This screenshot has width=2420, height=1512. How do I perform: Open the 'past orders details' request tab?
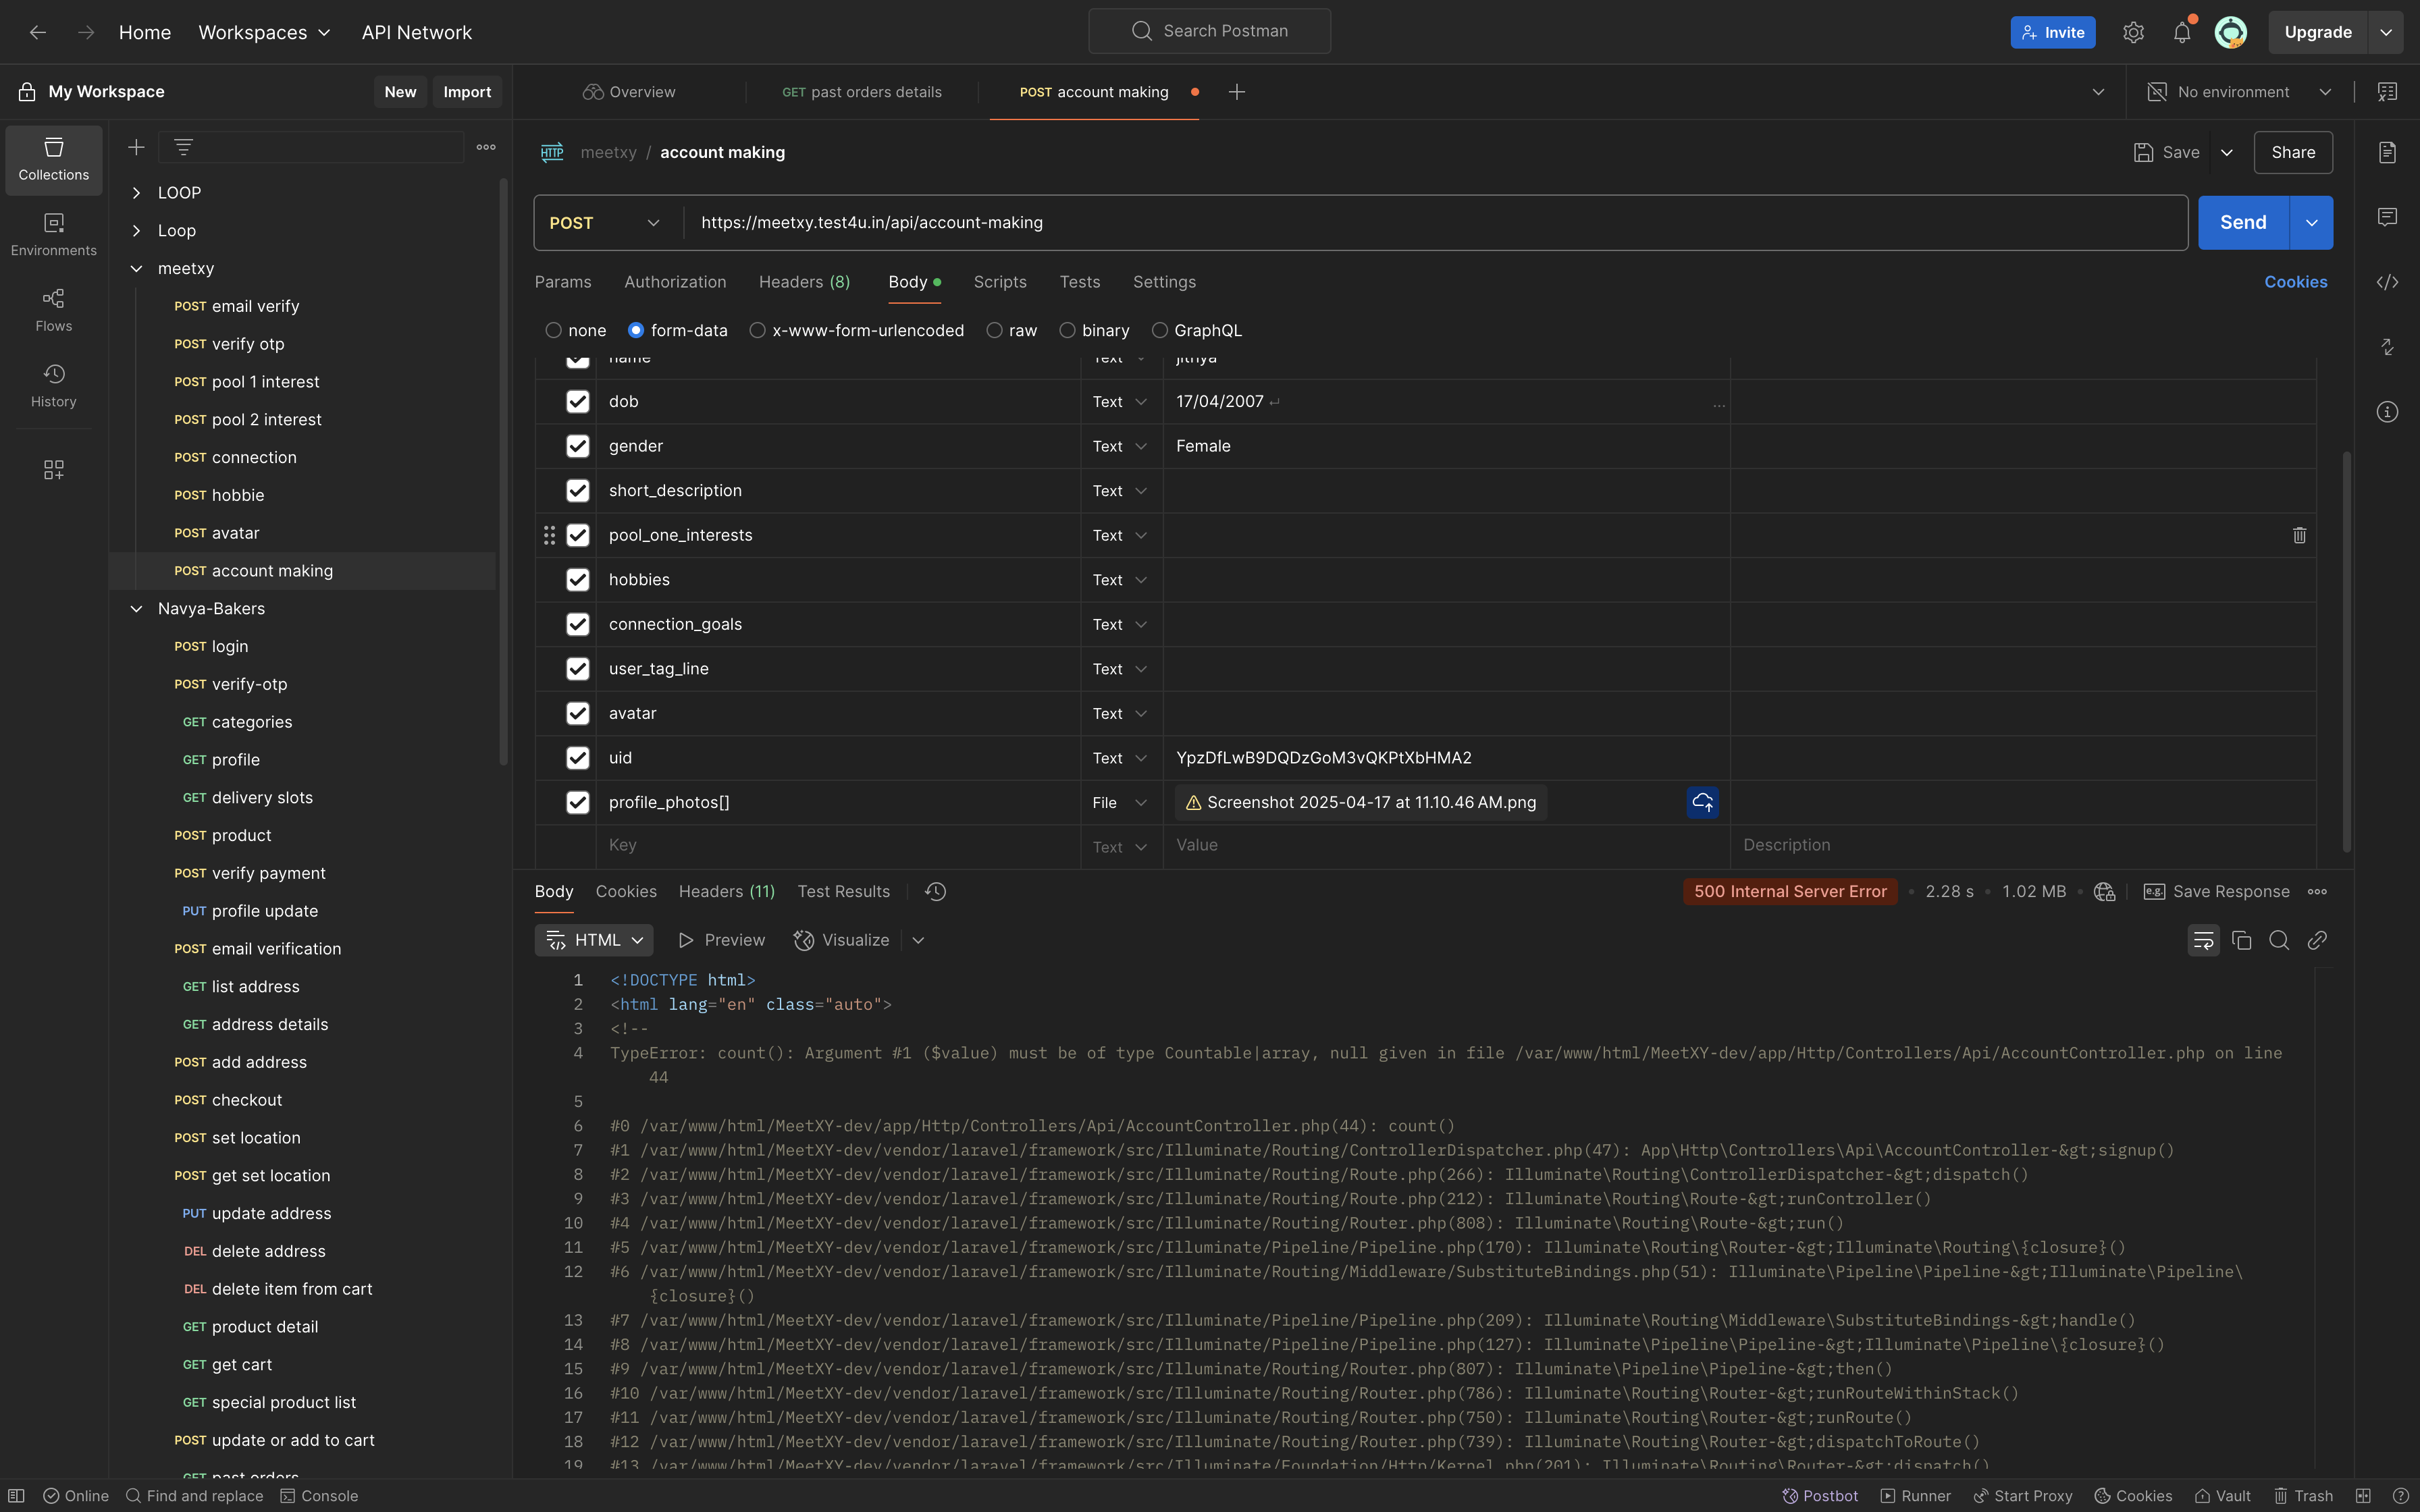[x=861, y=92]
